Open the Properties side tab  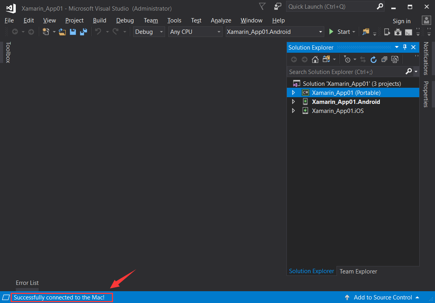(x=426, y=94)
